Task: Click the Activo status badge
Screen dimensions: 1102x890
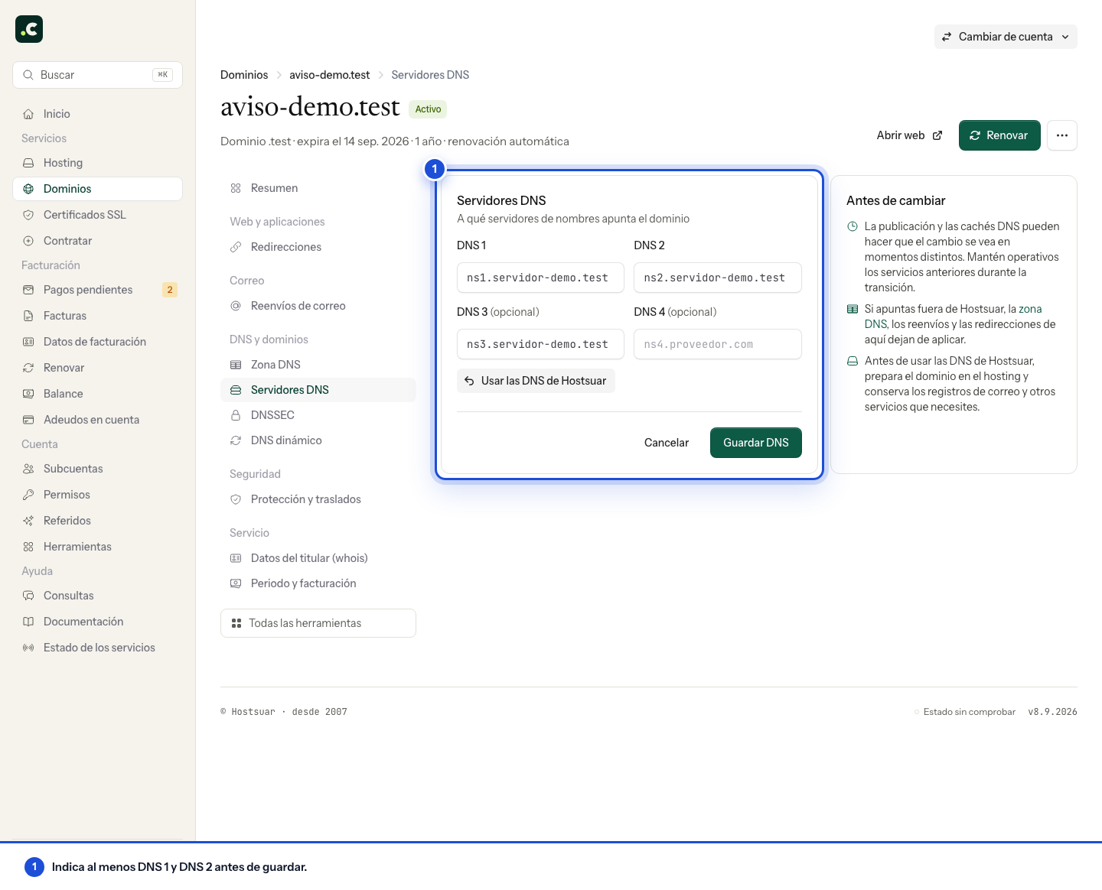Action: [x=428, y=109]
